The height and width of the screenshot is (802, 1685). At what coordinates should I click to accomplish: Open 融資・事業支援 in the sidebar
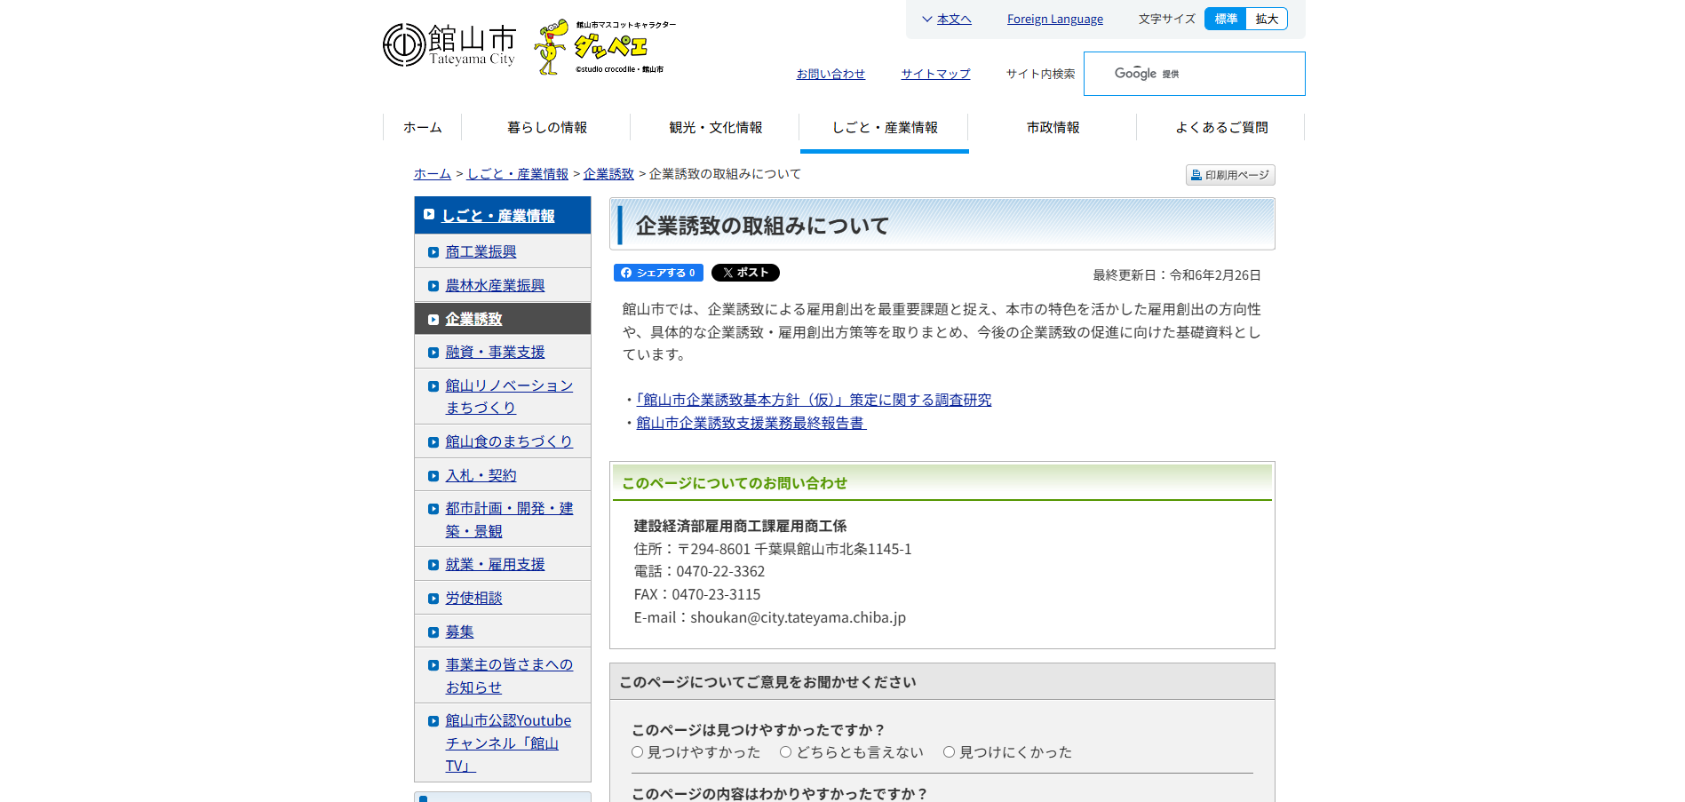(x=495, y=352)
